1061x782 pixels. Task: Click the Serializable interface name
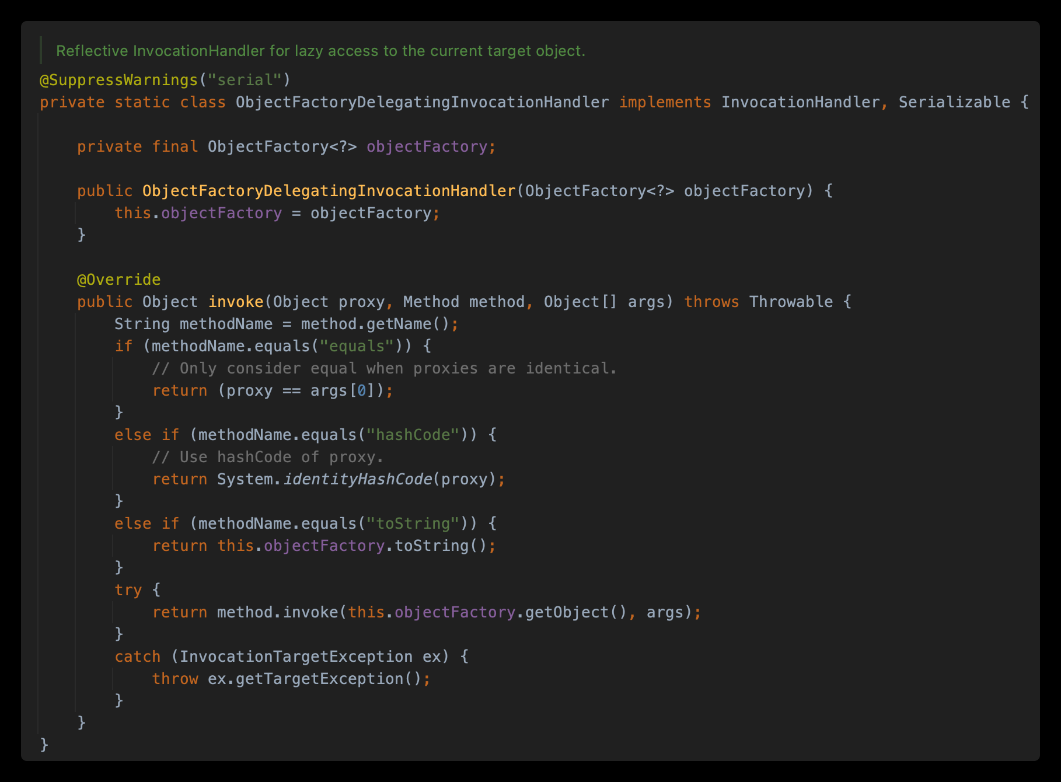pyautogui.click(x=954, y=102)
